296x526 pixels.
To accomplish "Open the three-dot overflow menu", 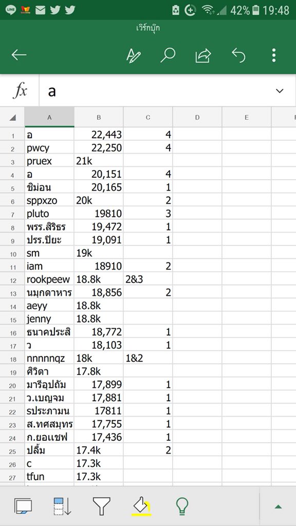I will (274, 55).
